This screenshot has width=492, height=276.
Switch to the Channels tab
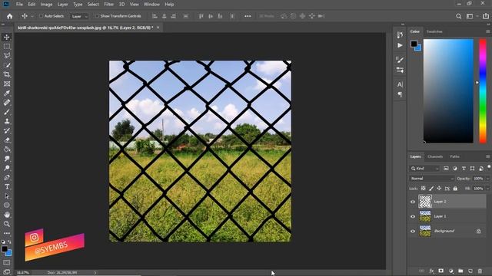(435, 156)
